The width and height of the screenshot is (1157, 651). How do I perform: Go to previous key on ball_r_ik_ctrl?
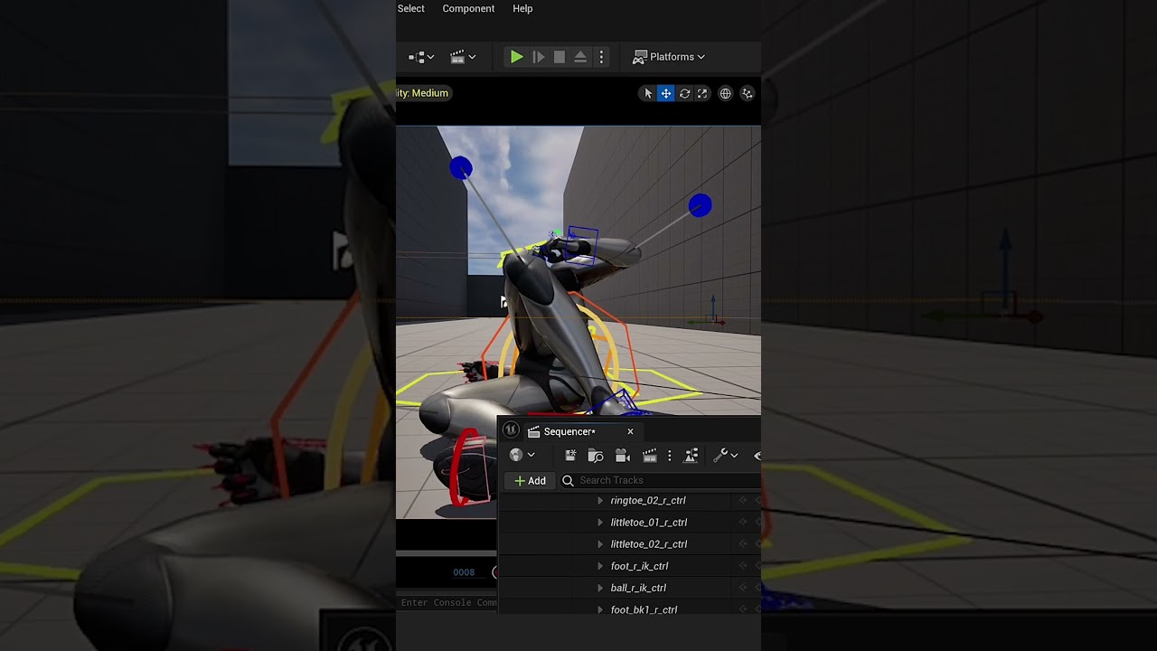pos(743,588)
